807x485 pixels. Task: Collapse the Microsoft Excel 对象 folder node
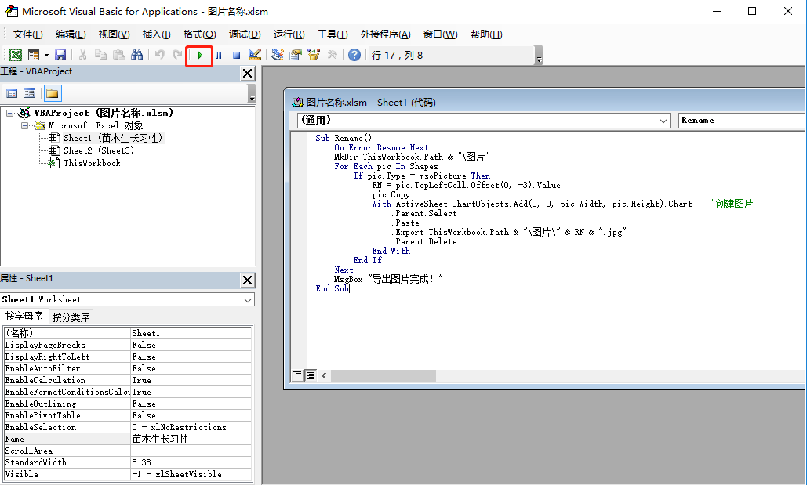[25, 125]
